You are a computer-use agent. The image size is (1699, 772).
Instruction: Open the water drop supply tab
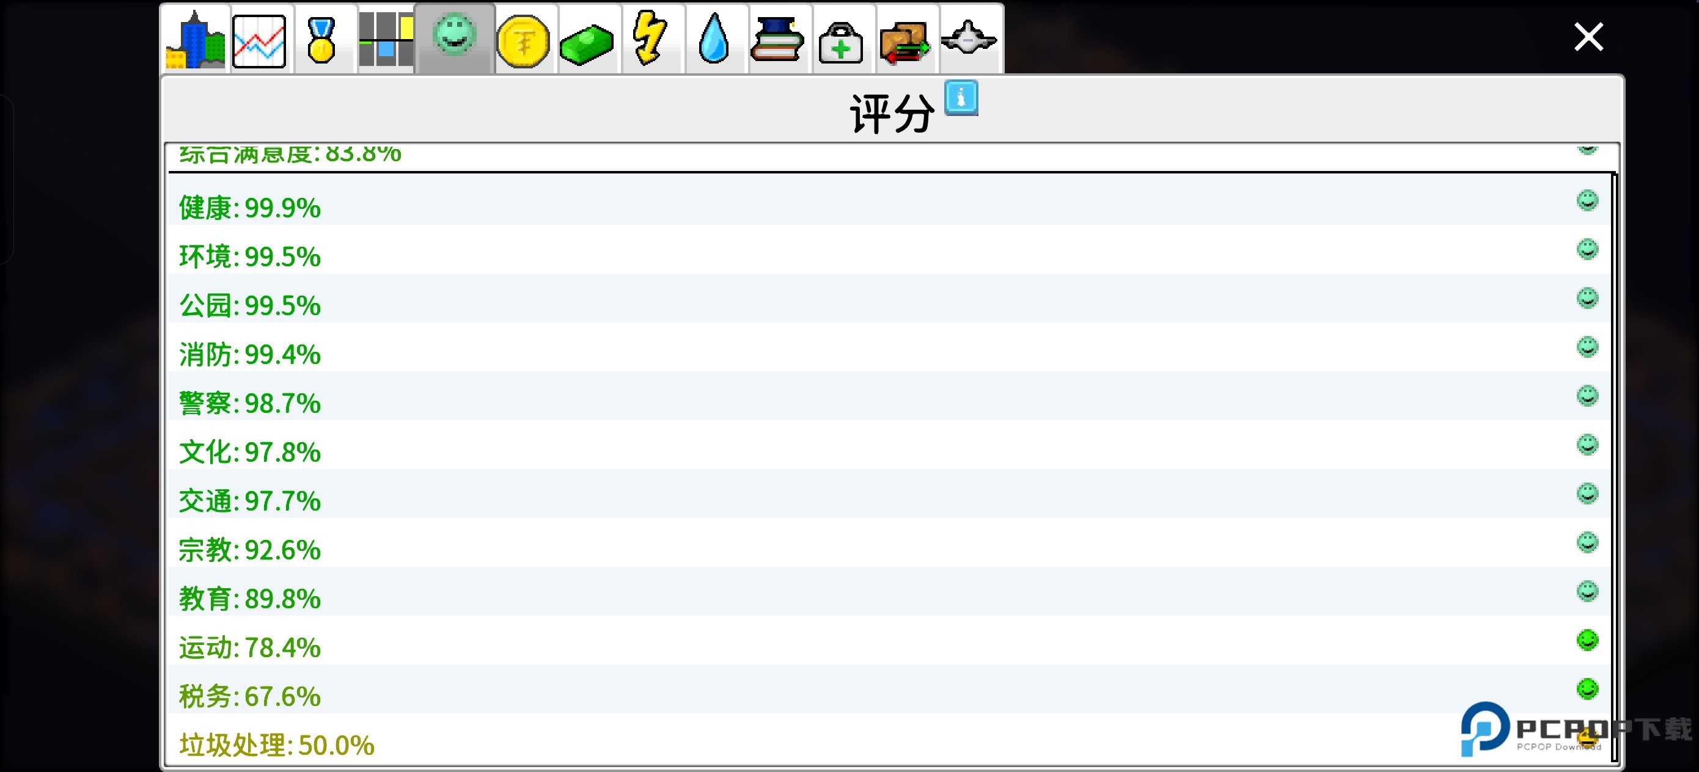click(714, 40)
